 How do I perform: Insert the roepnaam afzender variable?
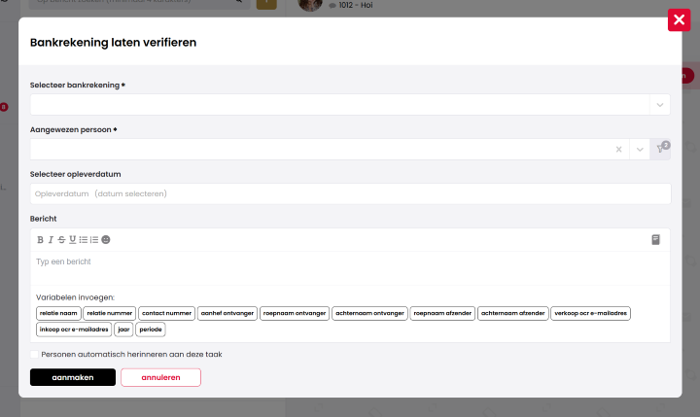pyautogui.click(x=442, y=313)
